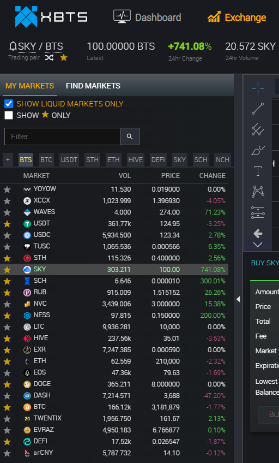Image resolution: width=279 pixels, height=463 pixels.
Task: Click the filter search magnifier button
Action: (130, 136)
